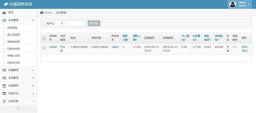Click guild power value 177.85

tap(197, 47)
